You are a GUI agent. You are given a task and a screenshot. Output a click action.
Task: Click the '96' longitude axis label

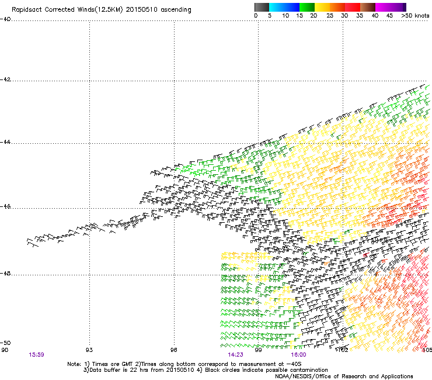tap(173, 350)
